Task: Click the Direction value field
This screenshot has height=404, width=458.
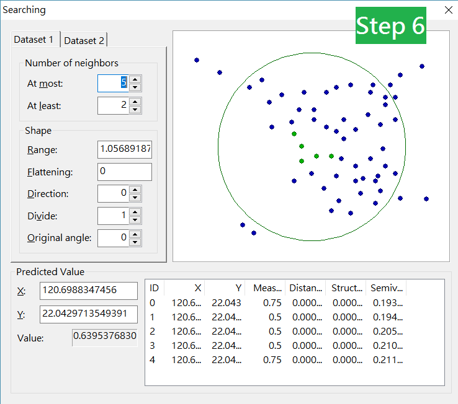Action: 113,193
